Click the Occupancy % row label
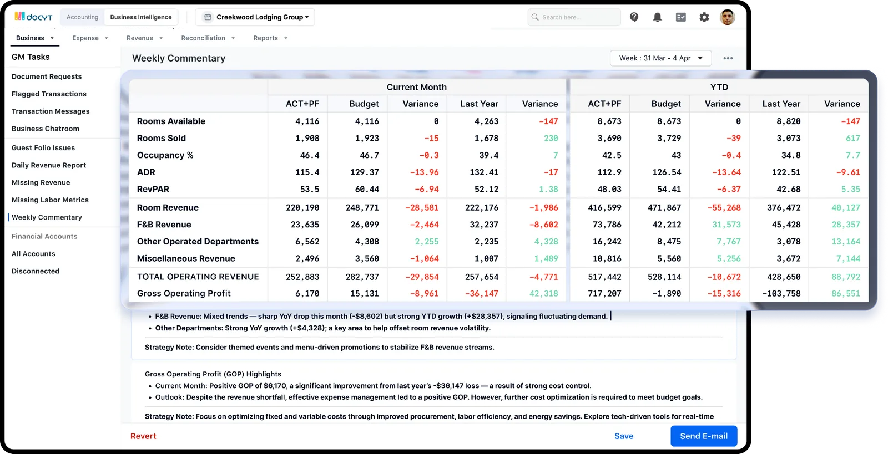Viewport: 888px width, 454px height. (x=165, y=155)
